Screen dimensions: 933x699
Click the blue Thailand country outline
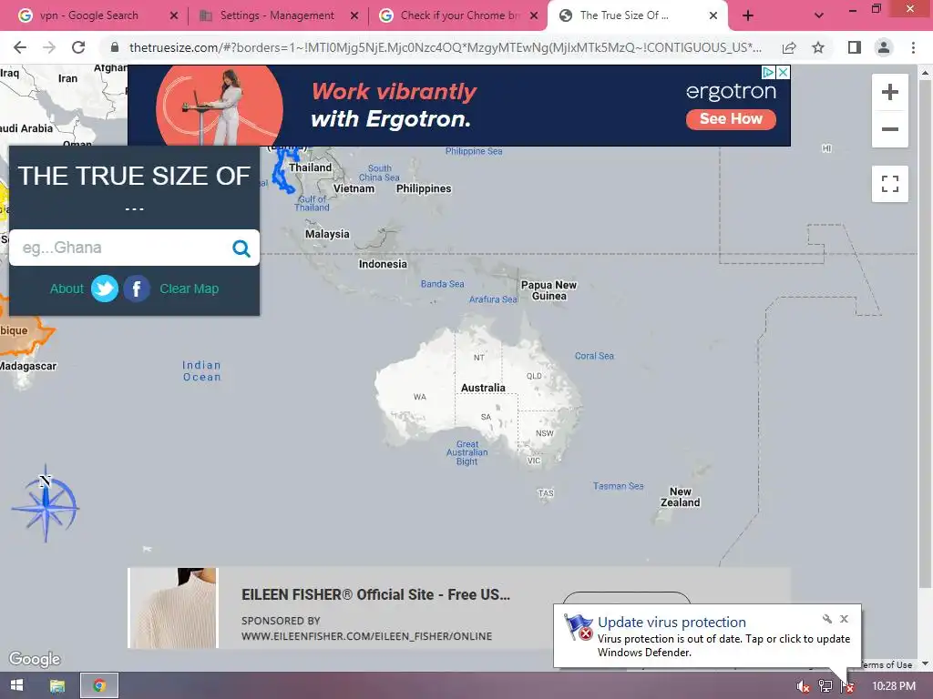click(283, 170)
